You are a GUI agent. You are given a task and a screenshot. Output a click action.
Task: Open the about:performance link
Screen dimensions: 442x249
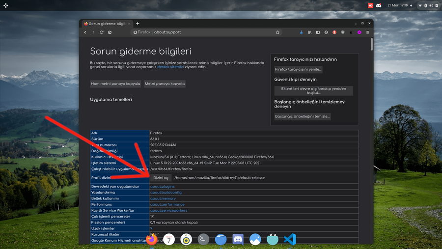tap(167, 204)
